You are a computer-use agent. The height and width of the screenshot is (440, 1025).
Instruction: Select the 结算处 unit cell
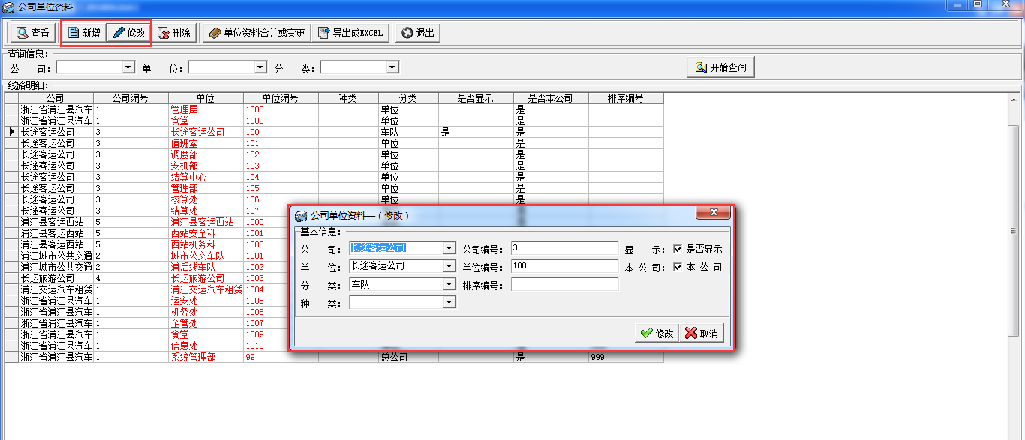pyautogui.click(x=206, y=211)
